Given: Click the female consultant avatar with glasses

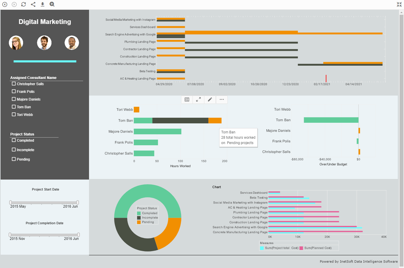Looking at the screenshot, I should click(x=16, y=43).
